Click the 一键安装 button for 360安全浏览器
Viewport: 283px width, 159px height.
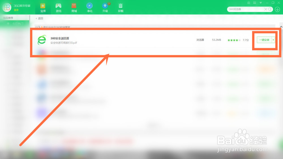[264, 40]
